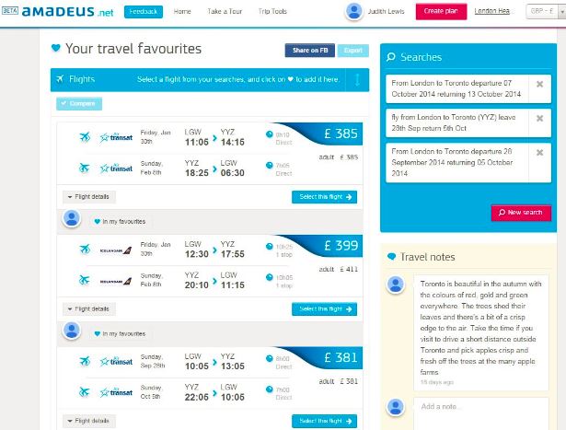Open Trip Tools in the navigation

coord(273,12)
